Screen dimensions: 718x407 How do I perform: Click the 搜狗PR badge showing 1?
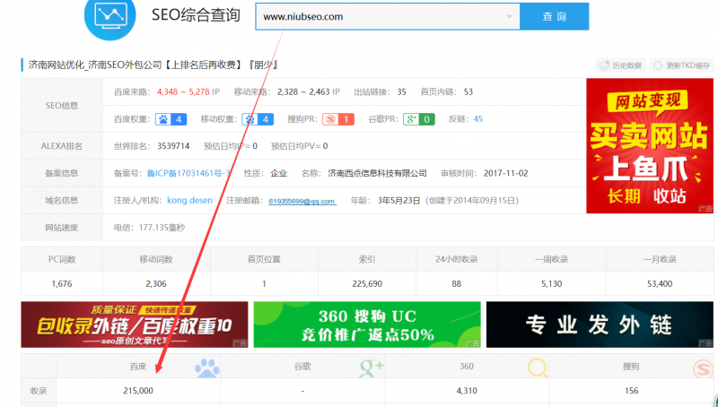[x=338, y=119]
